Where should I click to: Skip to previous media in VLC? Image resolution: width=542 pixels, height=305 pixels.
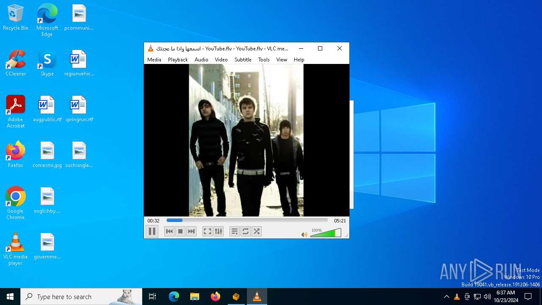click(x=169, y=231)
